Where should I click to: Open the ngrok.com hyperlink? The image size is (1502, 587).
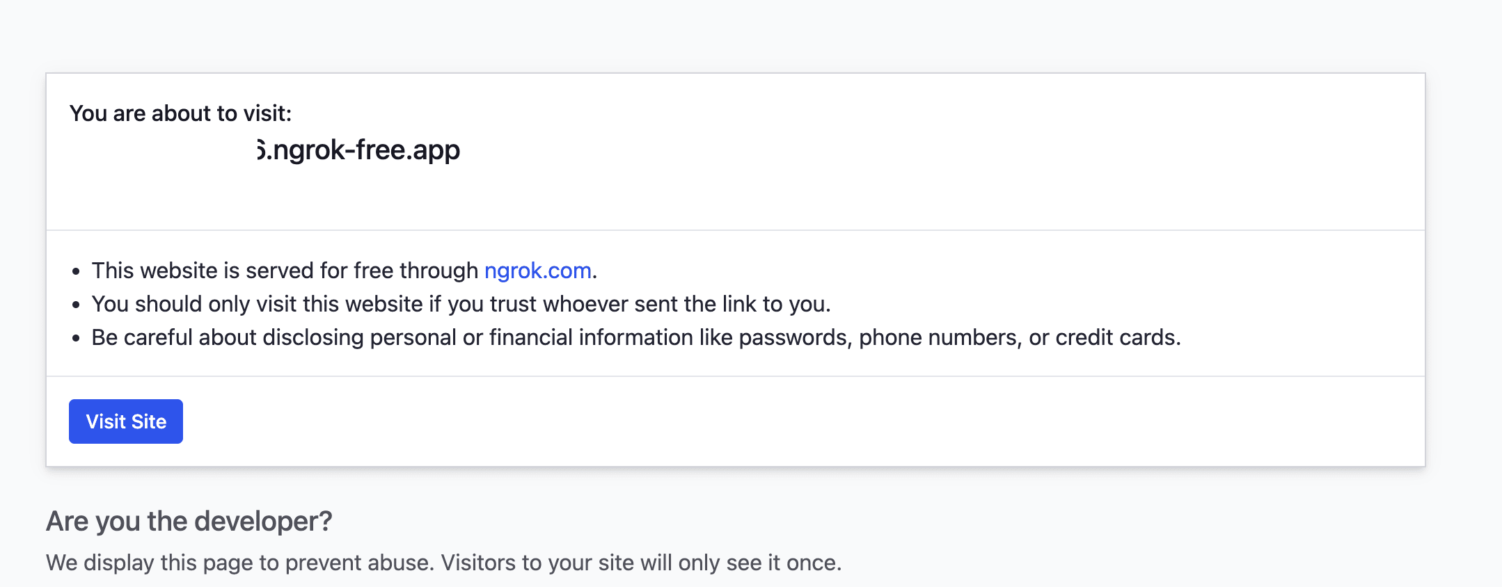(x=537, y=271)
